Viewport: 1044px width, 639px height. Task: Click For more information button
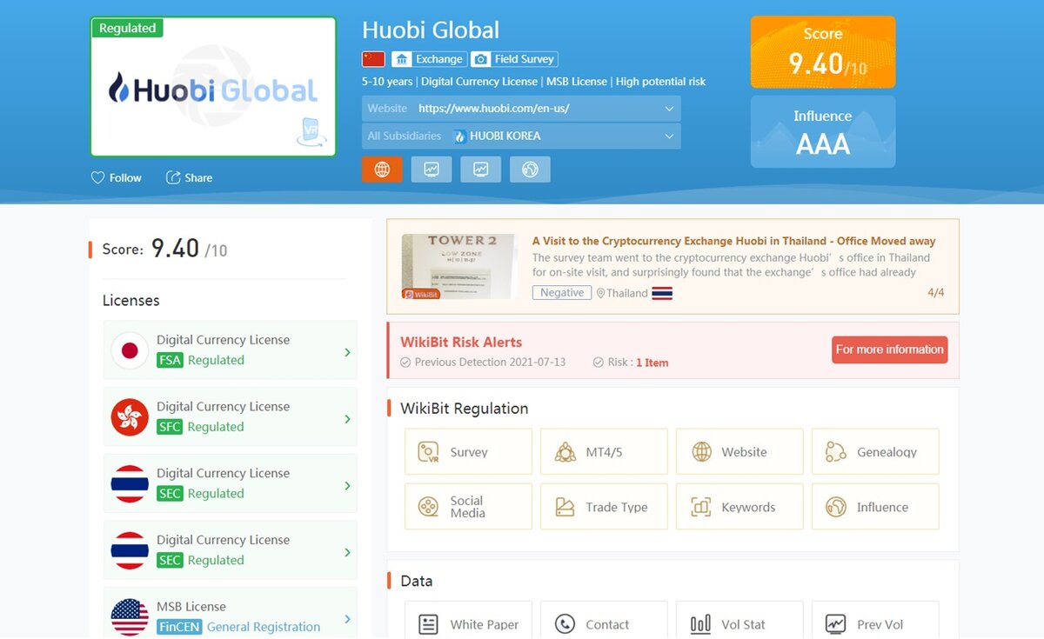(x=889, y=349)
